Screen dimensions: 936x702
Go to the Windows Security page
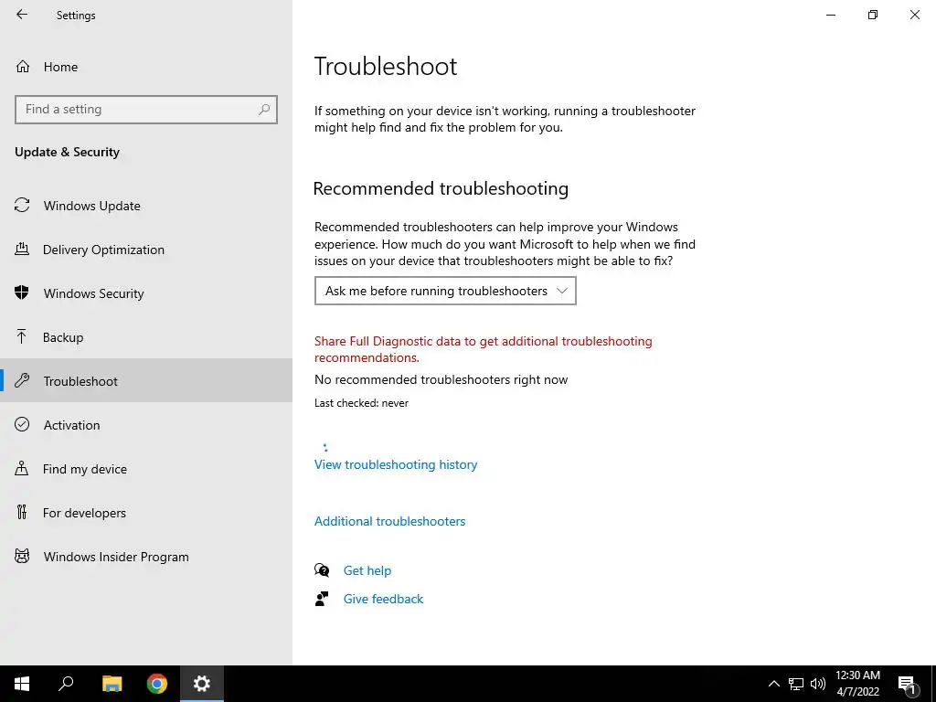click(x=146, y=293)
